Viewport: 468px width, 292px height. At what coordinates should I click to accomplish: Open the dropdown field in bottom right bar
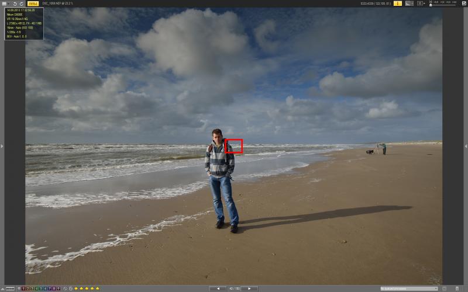tap(409, 288)
